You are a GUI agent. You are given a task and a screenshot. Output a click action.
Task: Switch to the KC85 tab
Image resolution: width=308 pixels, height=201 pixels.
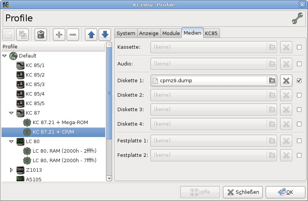pyautogui.click(x=211, y=33)
